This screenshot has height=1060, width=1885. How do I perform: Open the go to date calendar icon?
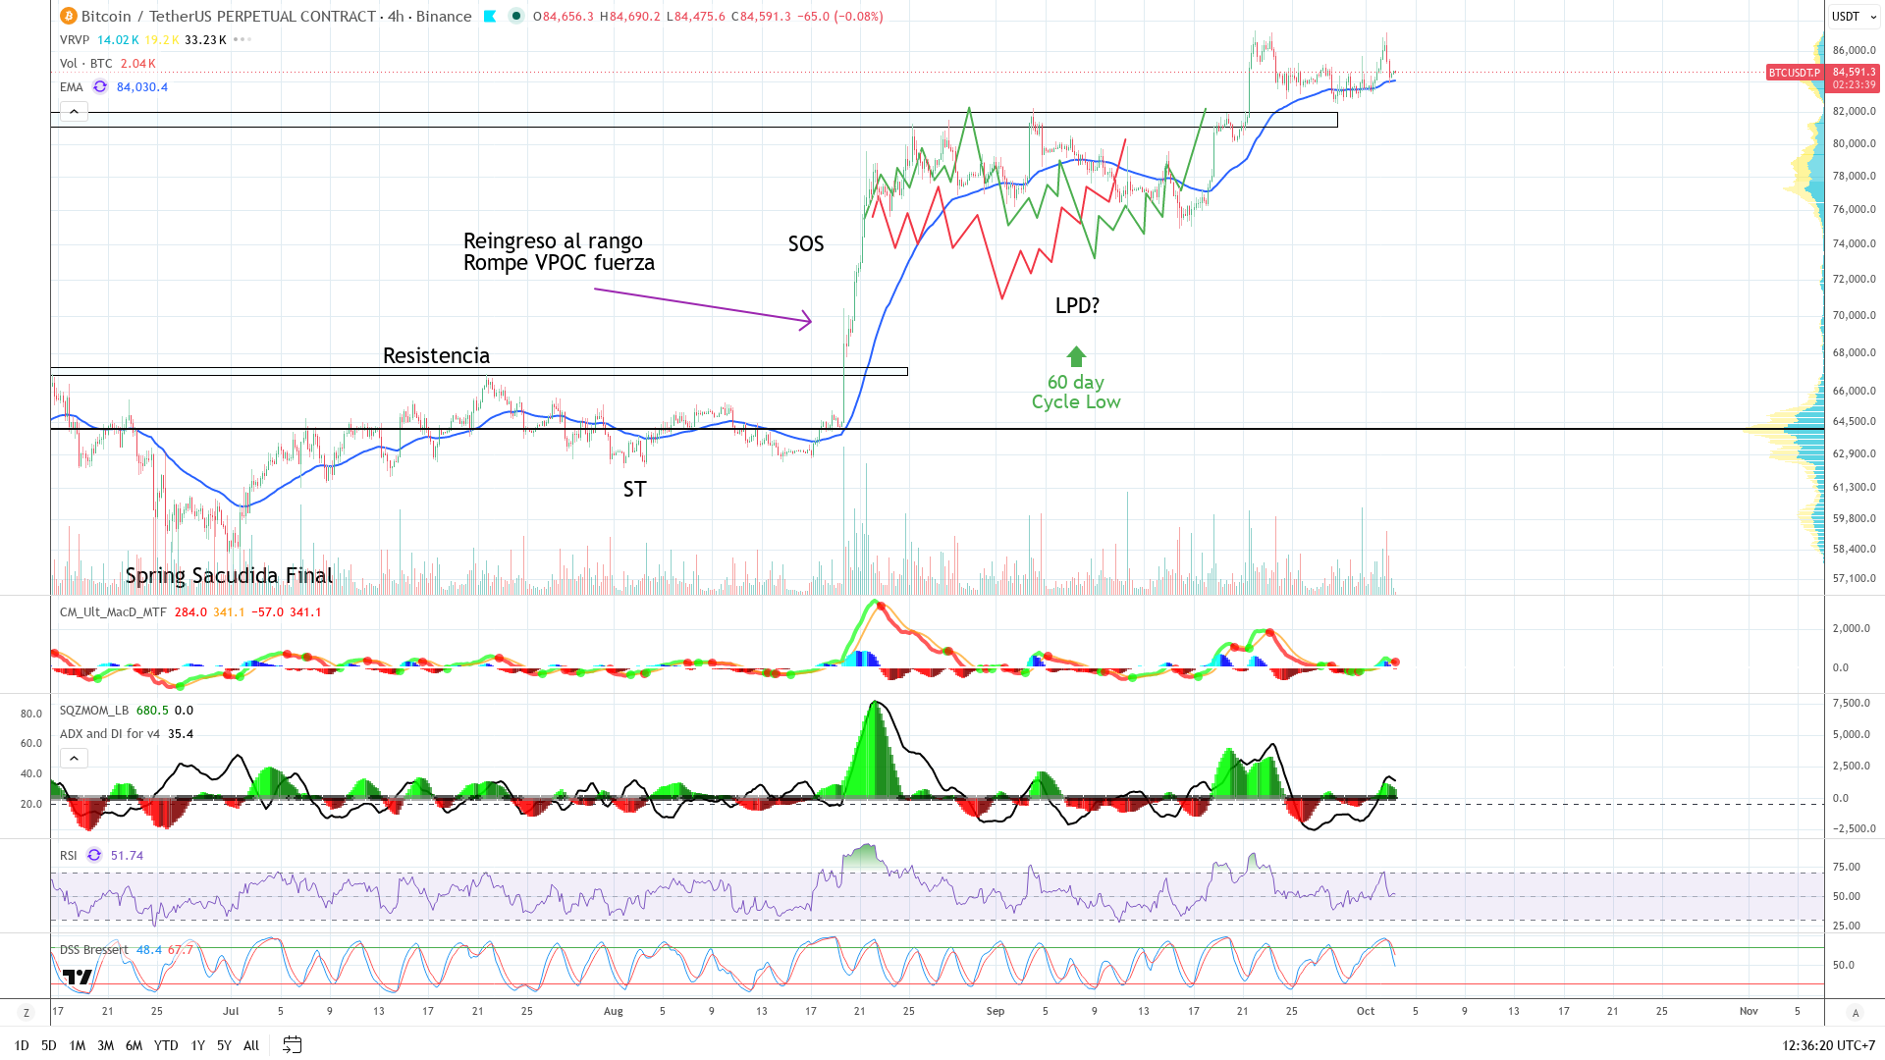292,1044
